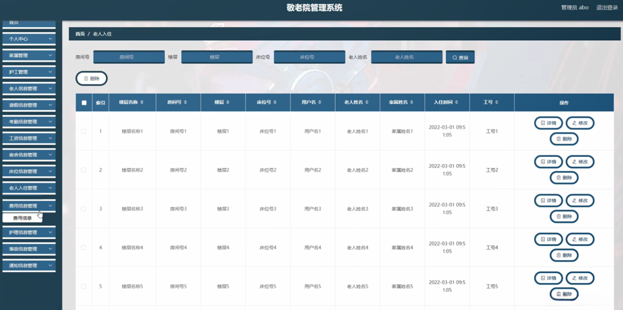Viewport: 623px width, 310px height.
Task: Click 修改 for row 5
Action: (x=580, y=278)
